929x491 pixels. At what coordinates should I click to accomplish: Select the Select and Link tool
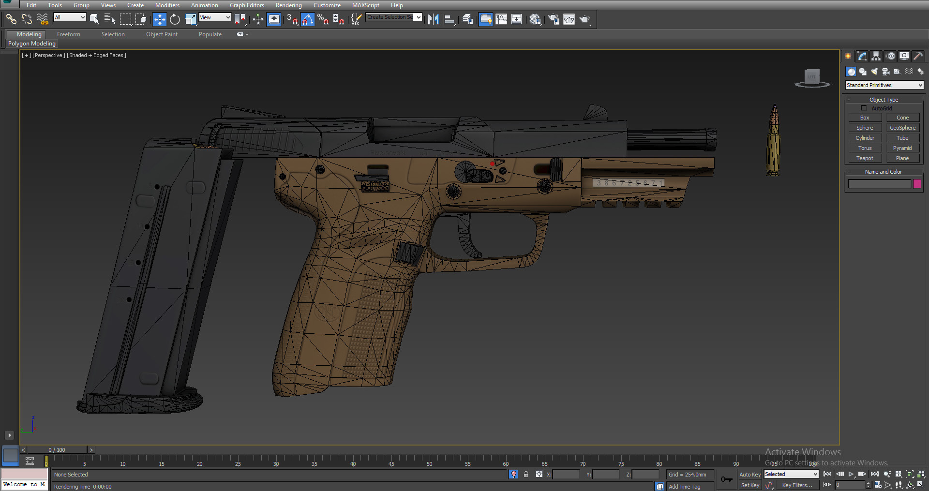pos(11,19)
